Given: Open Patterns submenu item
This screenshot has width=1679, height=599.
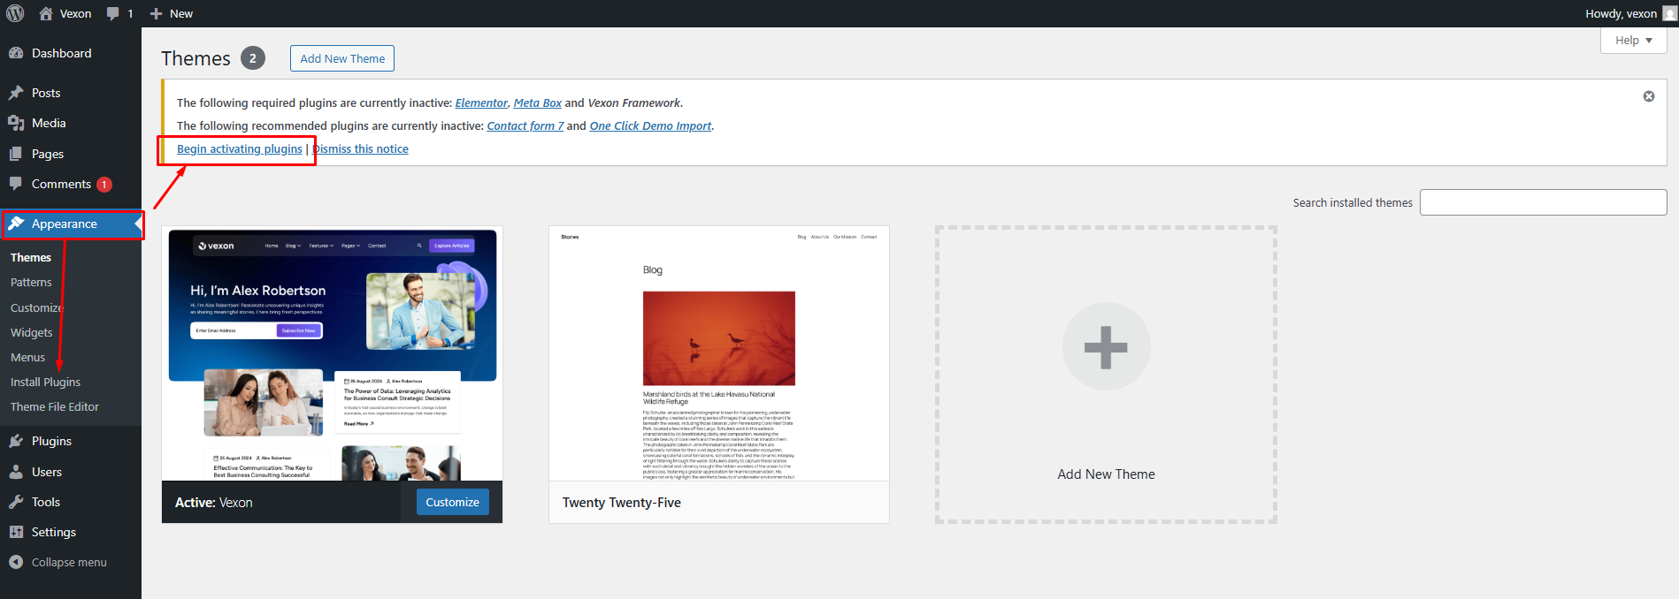Looking at the screenshot, I should point(31,282).
